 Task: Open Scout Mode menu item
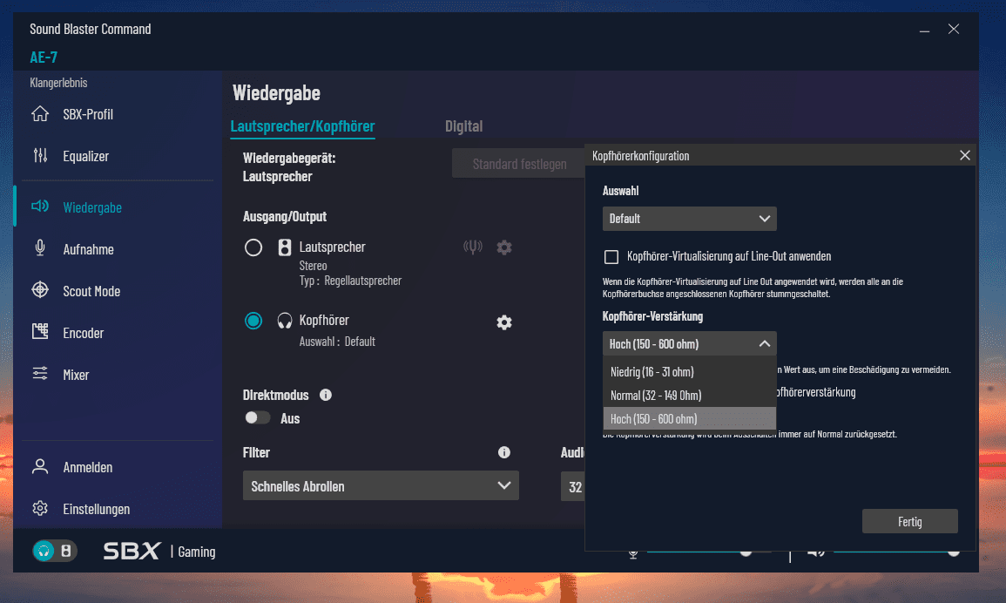[x=91, y=291]
